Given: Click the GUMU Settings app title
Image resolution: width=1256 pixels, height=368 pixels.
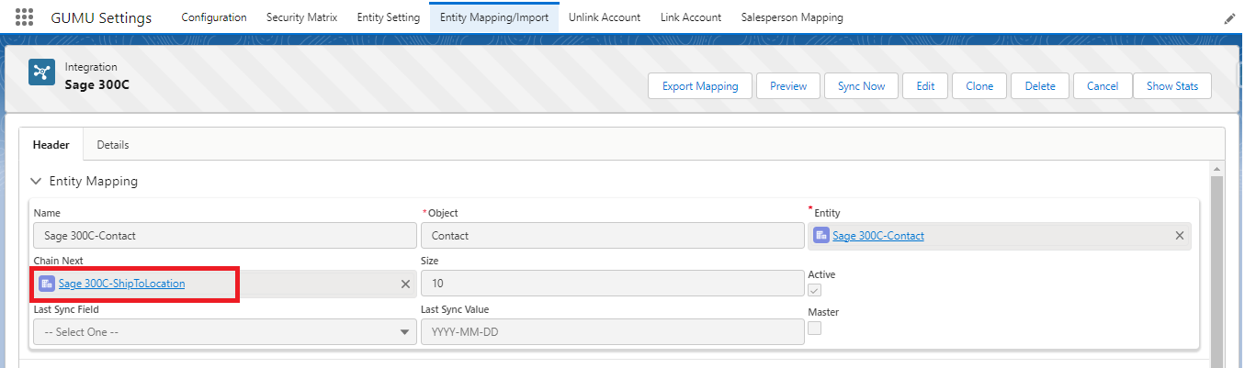Looking at the screenshot, I should click(101, 18).
